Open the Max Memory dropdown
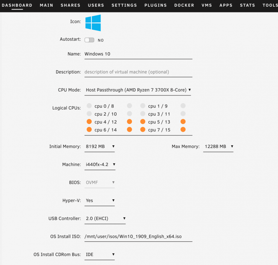Image resolution: width=278 pixels, height=265 pixels. point(218,147)
